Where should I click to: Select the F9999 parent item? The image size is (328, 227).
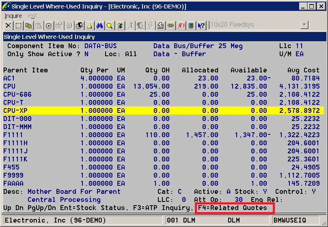(x=13, y=175)
